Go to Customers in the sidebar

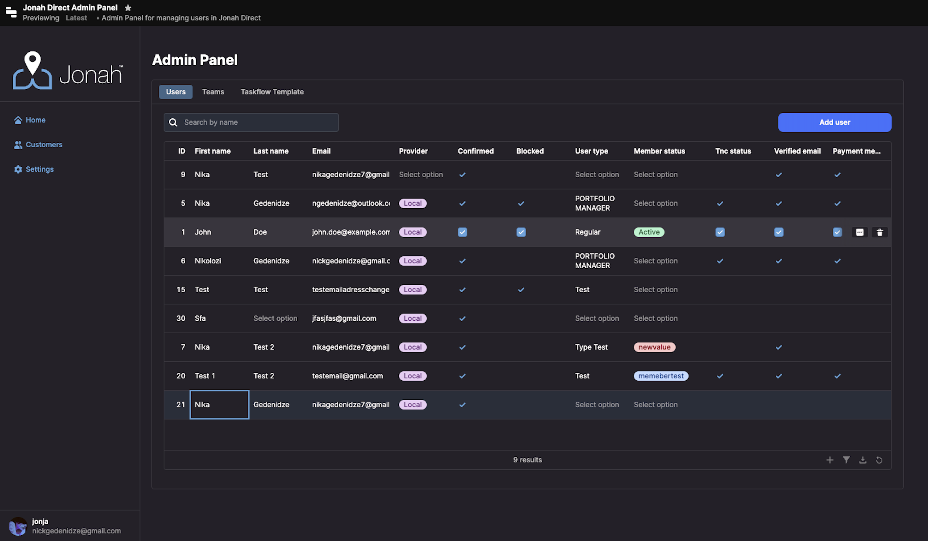tap(44, 145)
